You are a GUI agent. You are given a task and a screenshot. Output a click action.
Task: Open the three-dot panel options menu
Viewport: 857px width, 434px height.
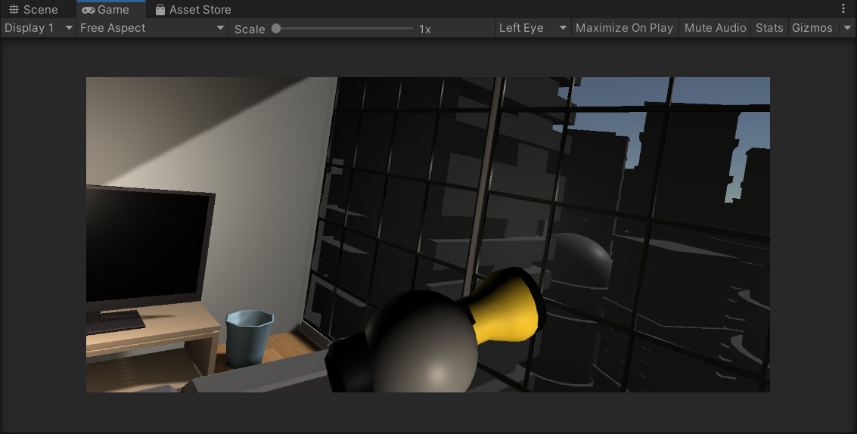pos(843,9)
